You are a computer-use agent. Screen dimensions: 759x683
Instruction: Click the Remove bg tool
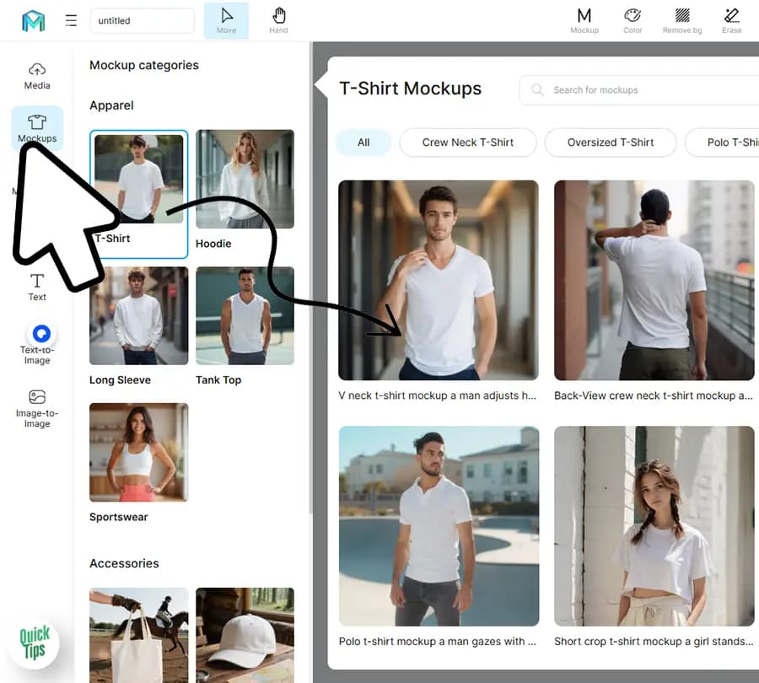(682, 20)
